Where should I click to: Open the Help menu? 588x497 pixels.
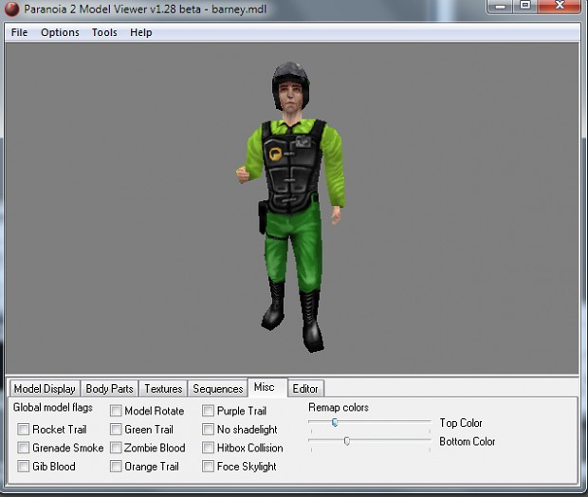(140, 32)
